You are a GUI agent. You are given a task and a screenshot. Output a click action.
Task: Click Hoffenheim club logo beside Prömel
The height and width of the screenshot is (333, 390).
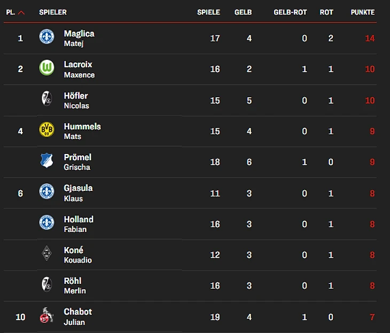coord(47,161)
